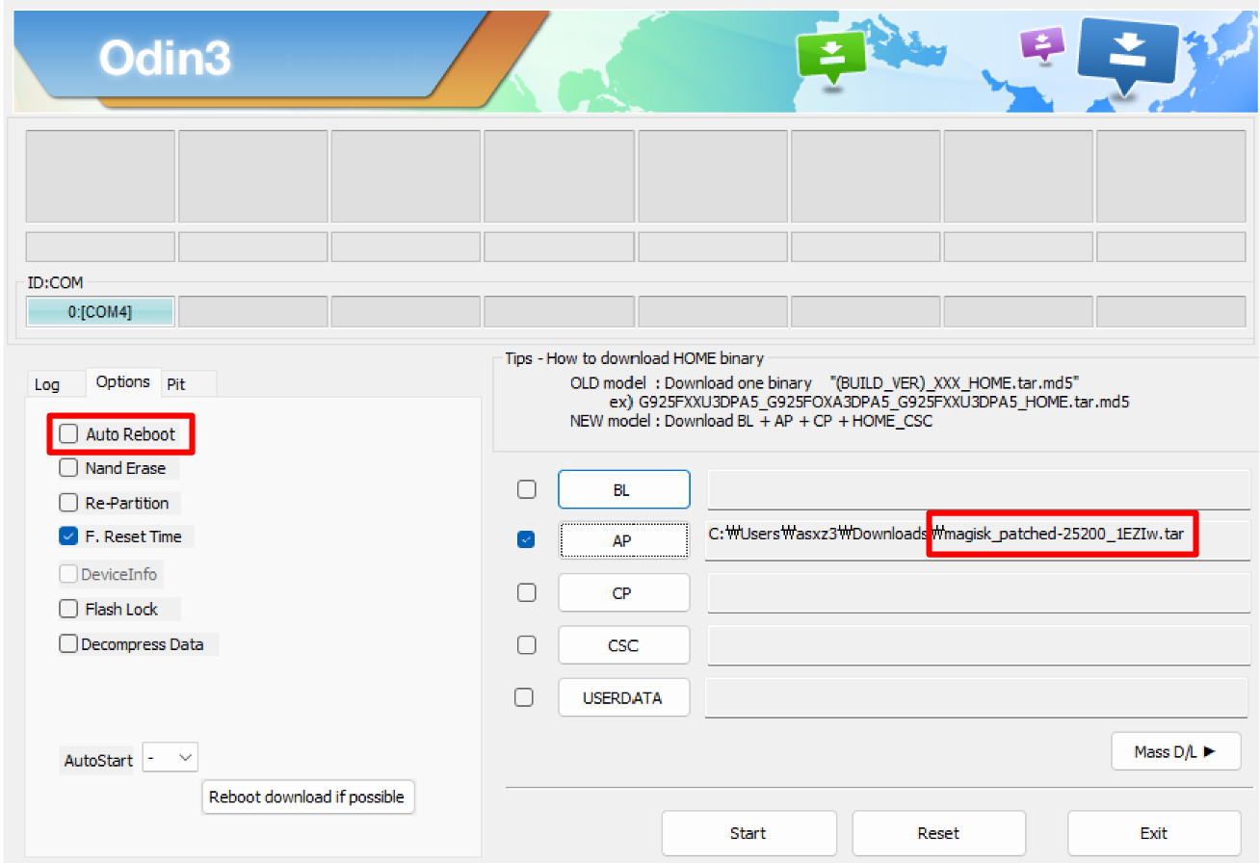
Task: Click the AutoStart label
Action: (98, 760)
